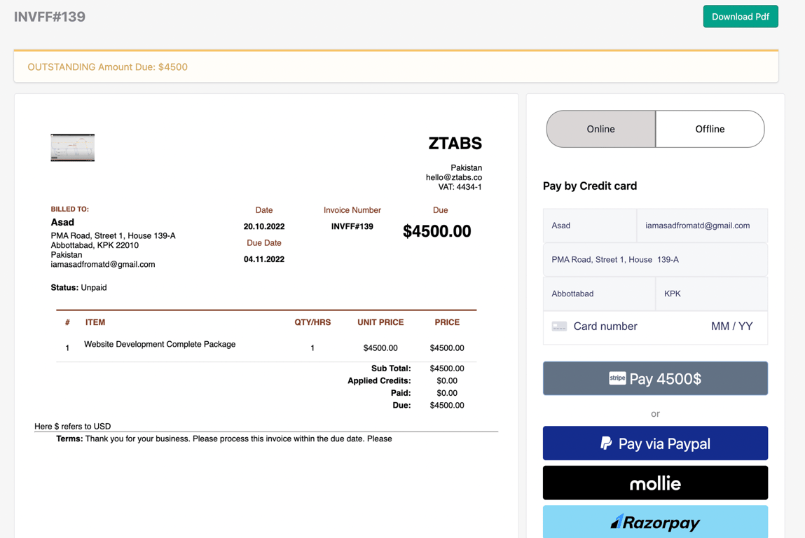Click the Stripe logo icon on pay button
This screenshot has height=538, width=805.
point(617,378)
